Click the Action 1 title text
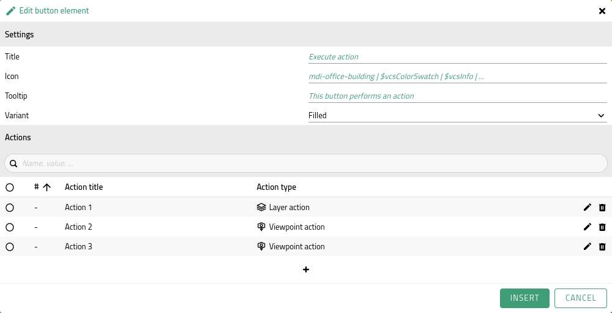Screen dimensions: 612x313 pos(78,207)
